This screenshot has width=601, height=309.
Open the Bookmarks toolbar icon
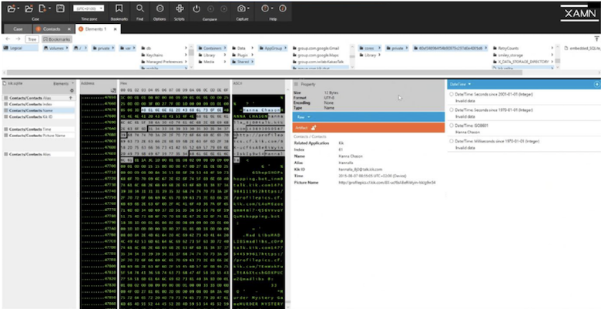pos(119,8)
